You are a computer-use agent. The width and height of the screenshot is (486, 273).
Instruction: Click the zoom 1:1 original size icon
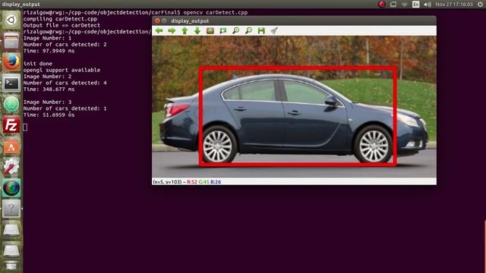210,30
